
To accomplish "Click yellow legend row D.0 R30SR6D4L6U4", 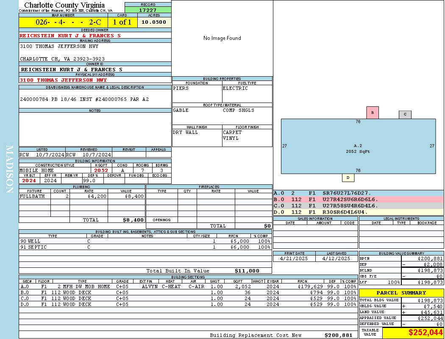I will (x=359, y=212).
